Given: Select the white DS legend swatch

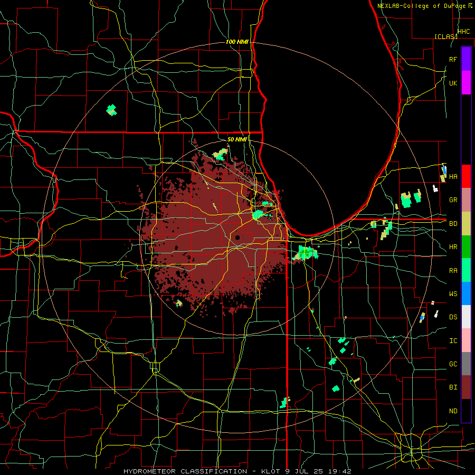Looking at the screenshot, I should tap(466, 317).
